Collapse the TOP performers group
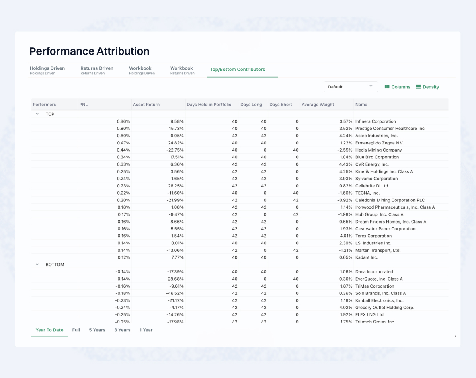476x378 pixels. coord(37,114)
